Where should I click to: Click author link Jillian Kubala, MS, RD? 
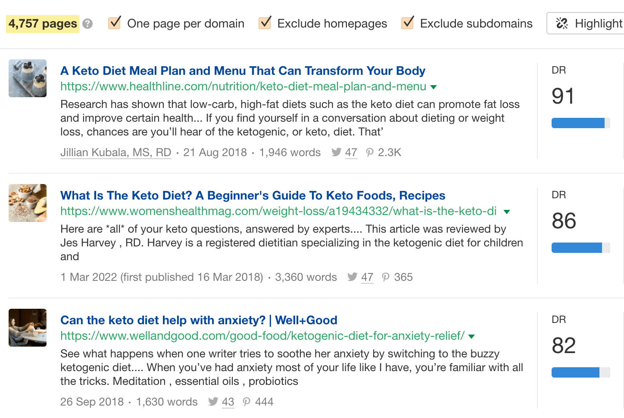pos(115,152)
